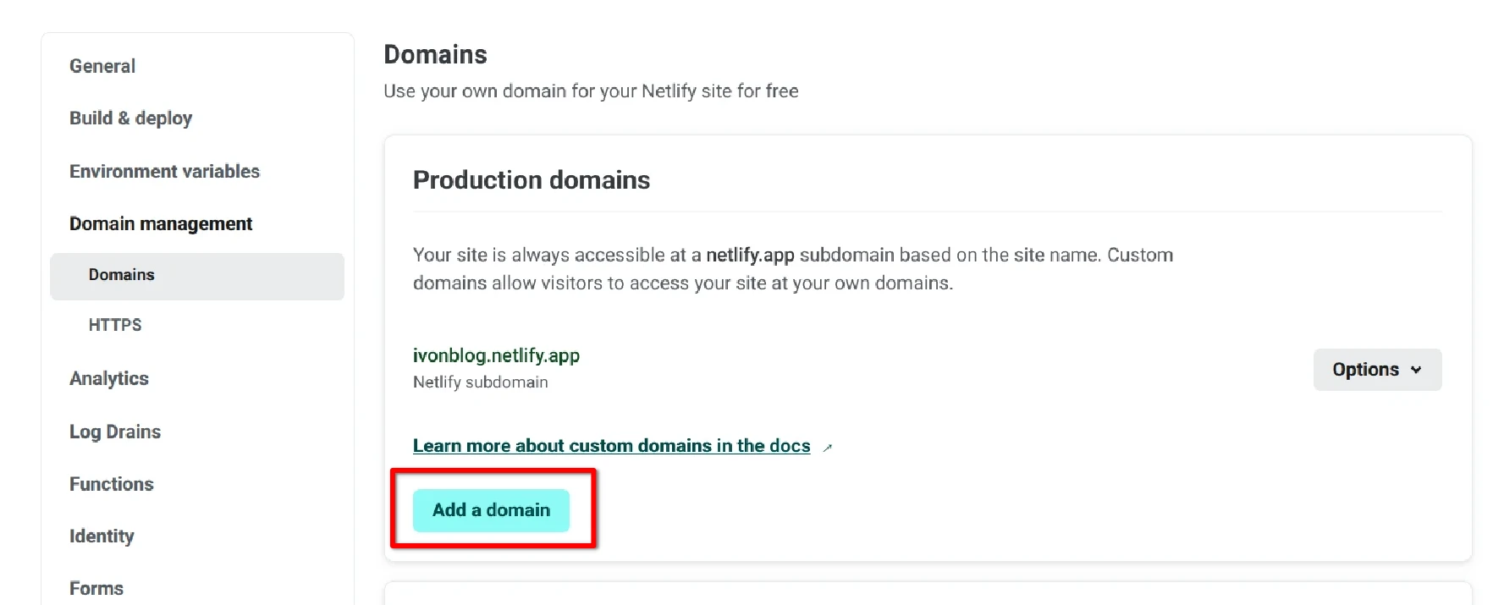The height and width of the screenshot is (605, 1504).
Task: Expand the Domain management sidebar section
Action: coord(161,224)
